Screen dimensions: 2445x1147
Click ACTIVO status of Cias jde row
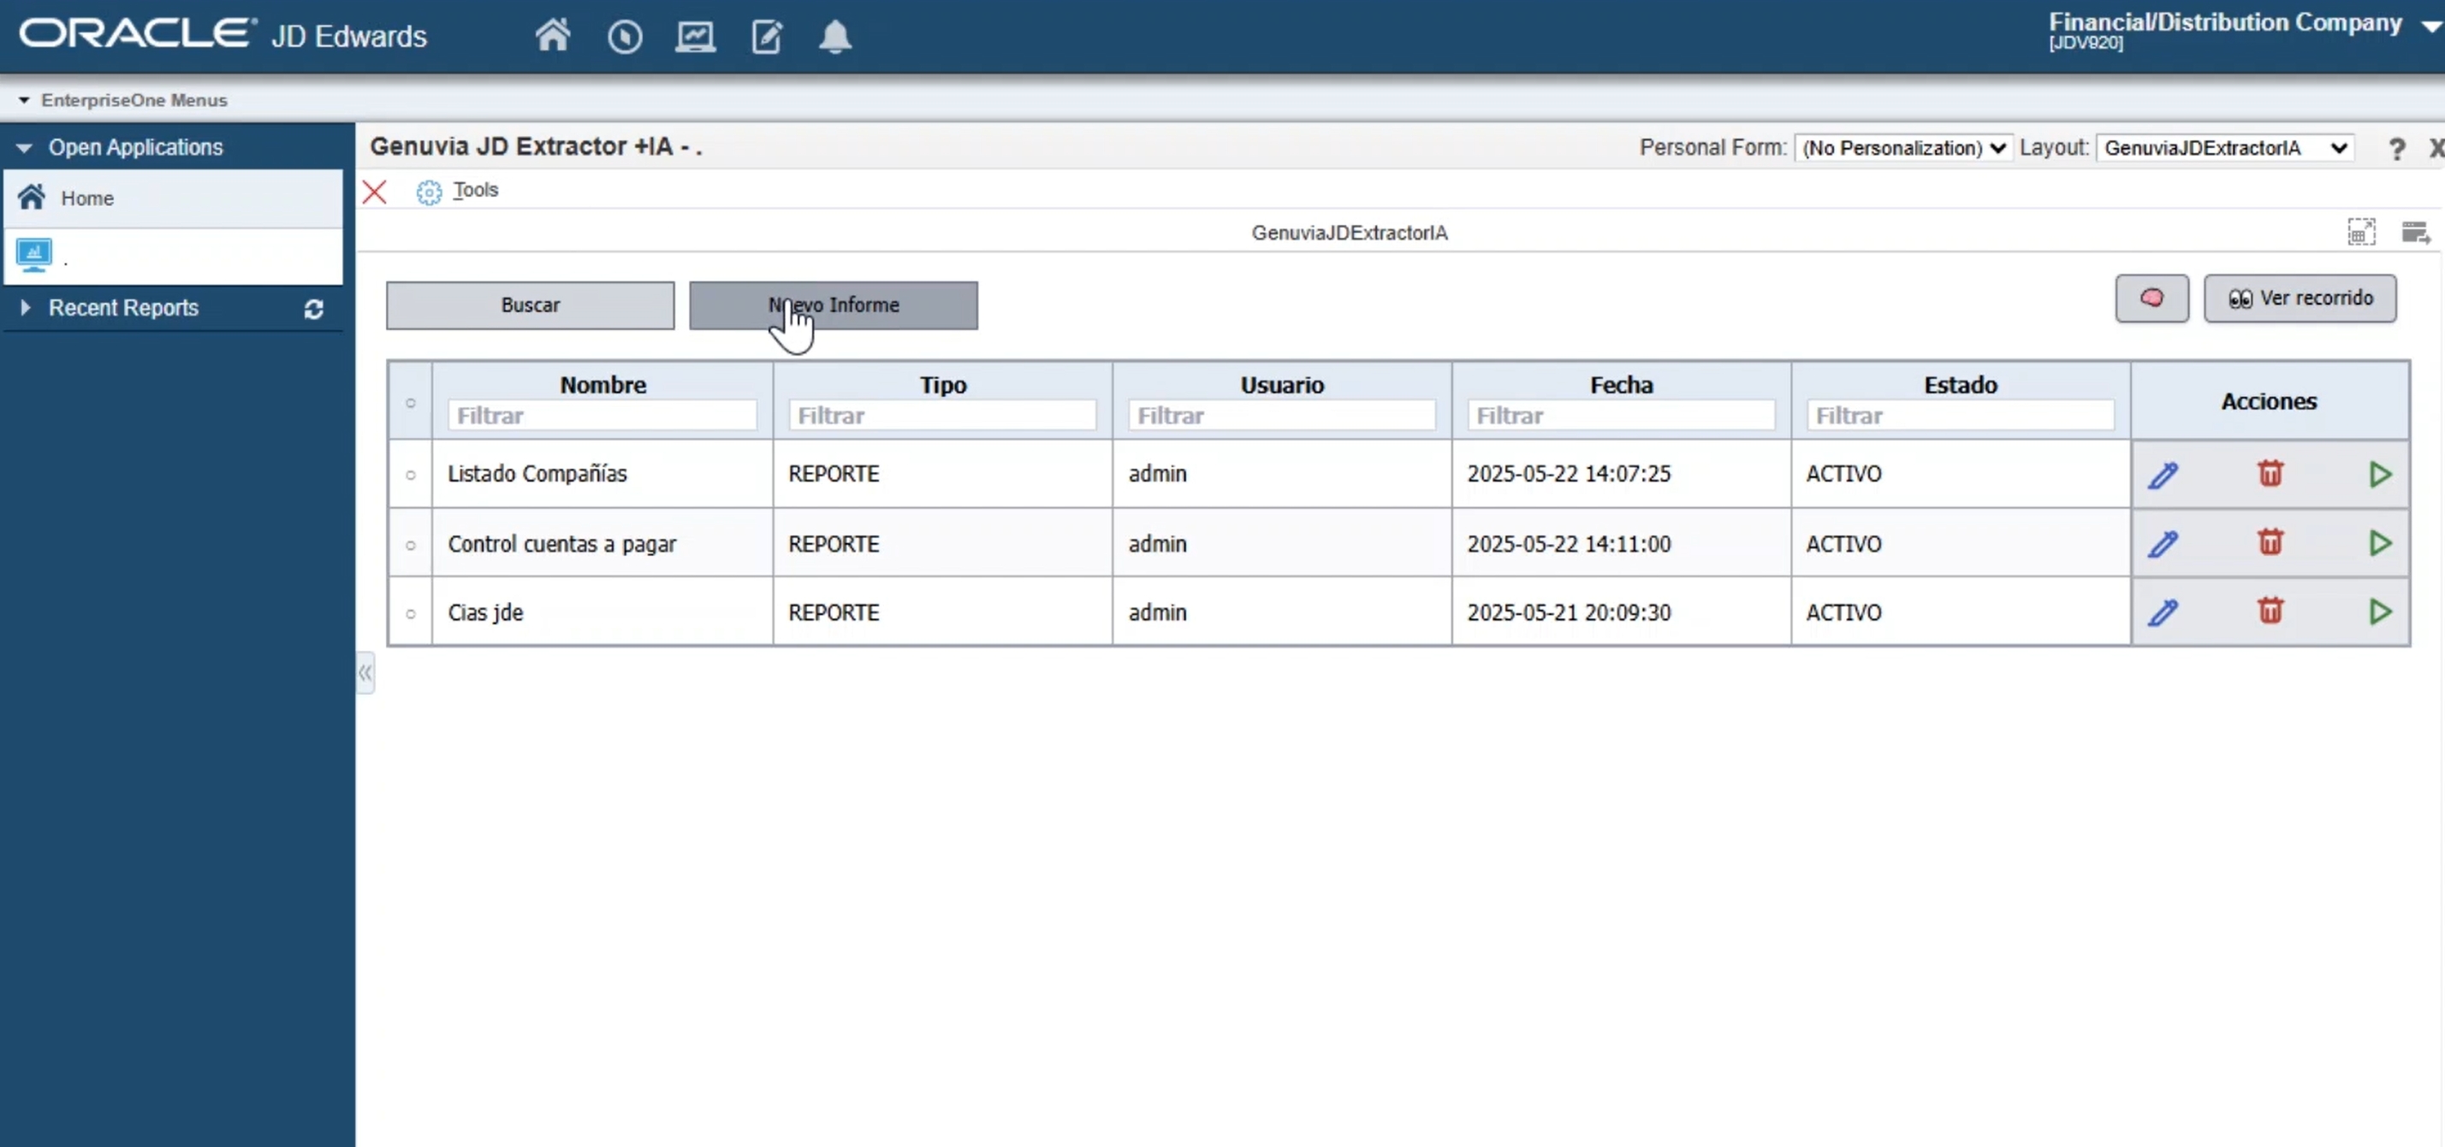click(x=1843, y=612)
